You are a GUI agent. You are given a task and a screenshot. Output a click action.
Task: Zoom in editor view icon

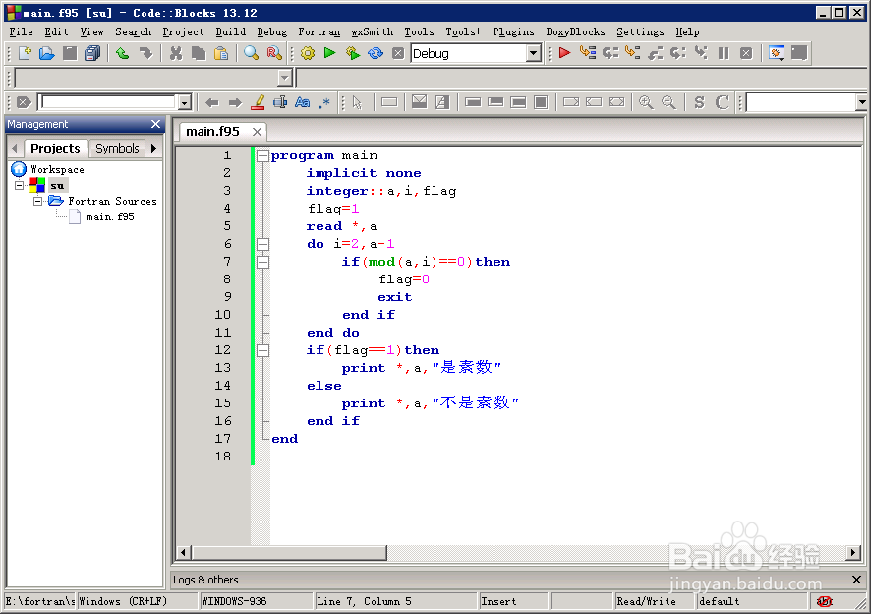click(x=646, y=102)
